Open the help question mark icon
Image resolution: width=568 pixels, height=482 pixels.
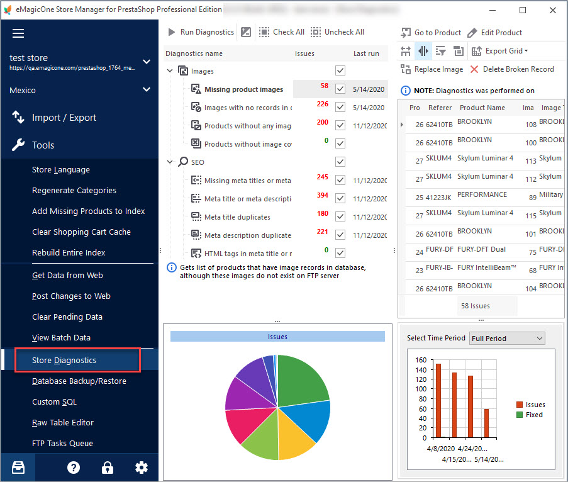click(74, 468)
